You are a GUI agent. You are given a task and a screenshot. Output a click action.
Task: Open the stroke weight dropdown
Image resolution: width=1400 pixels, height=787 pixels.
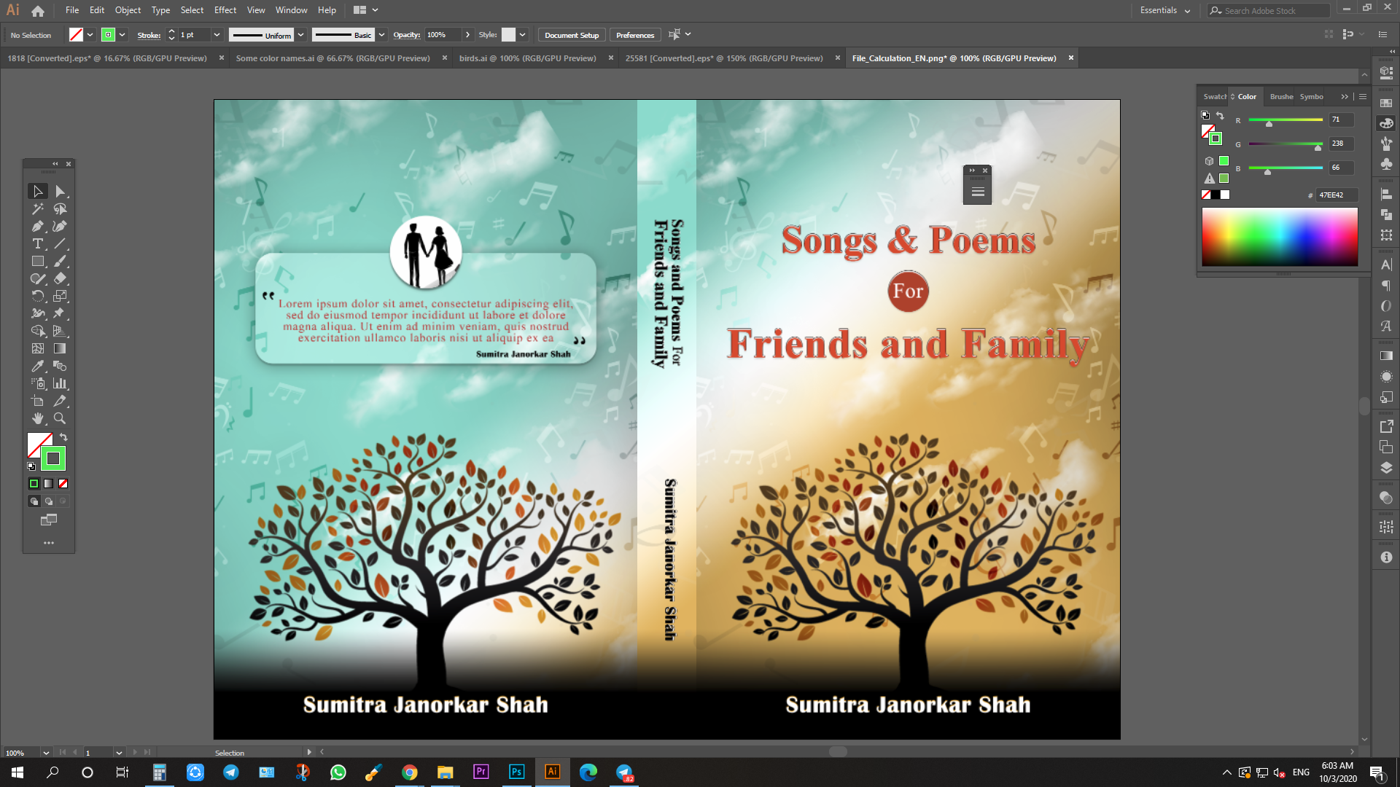pyautogui.click(x=217, y=35)
